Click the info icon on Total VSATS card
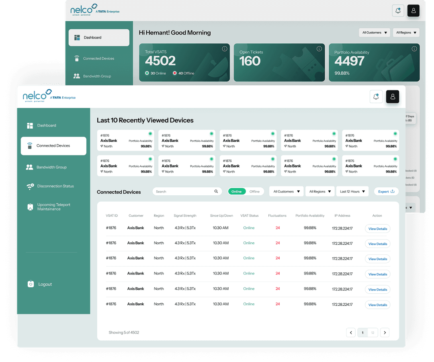 pos(225,49)
